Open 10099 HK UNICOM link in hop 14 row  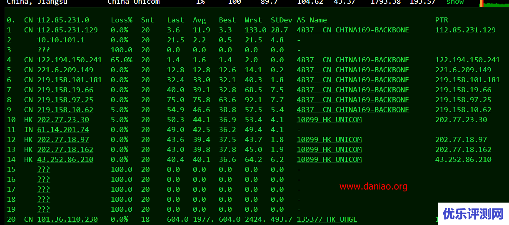329,159
